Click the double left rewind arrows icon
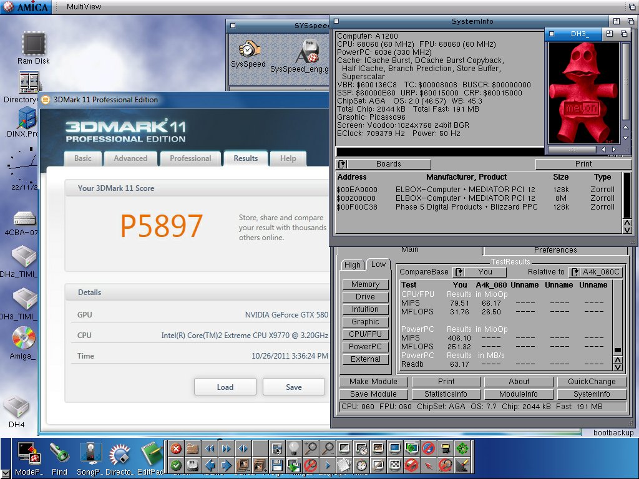639x479 pixels. [x=210, y=449]
